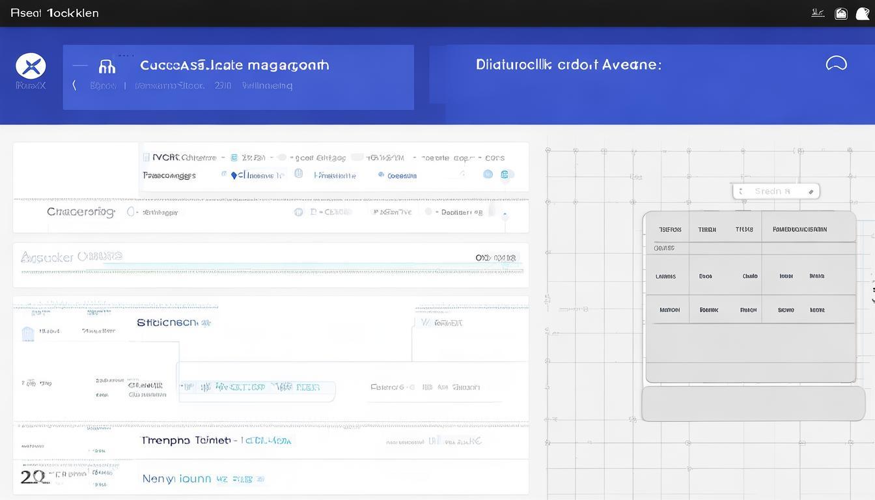Tick the checkbox before the IVCR label
The image size is (875, 500).
[145, 157]
